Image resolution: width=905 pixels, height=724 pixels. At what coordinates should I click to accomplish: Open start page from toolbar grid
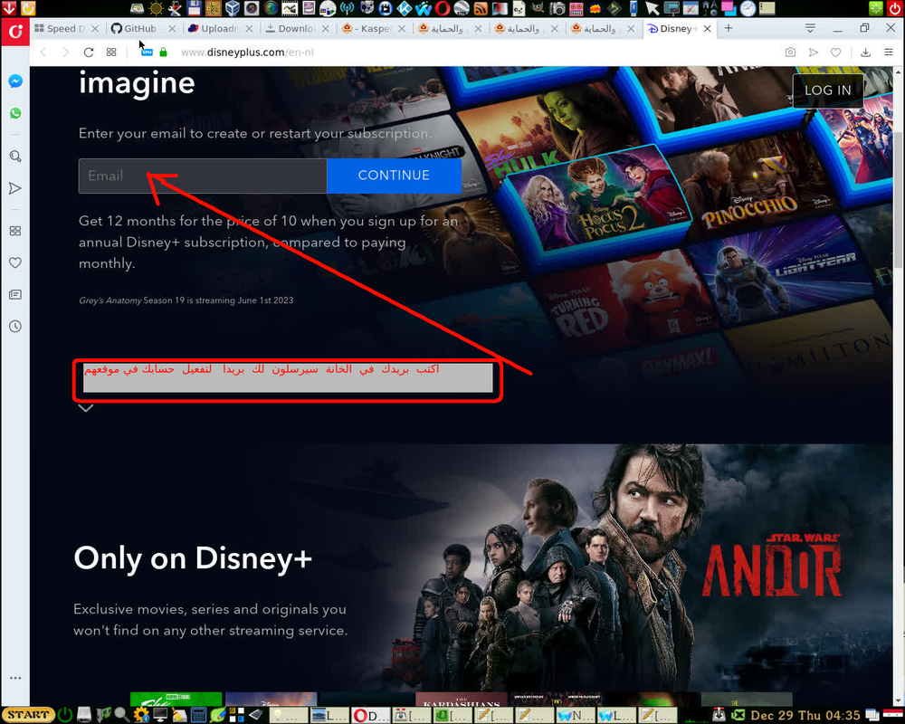click(x=111, y=52)
